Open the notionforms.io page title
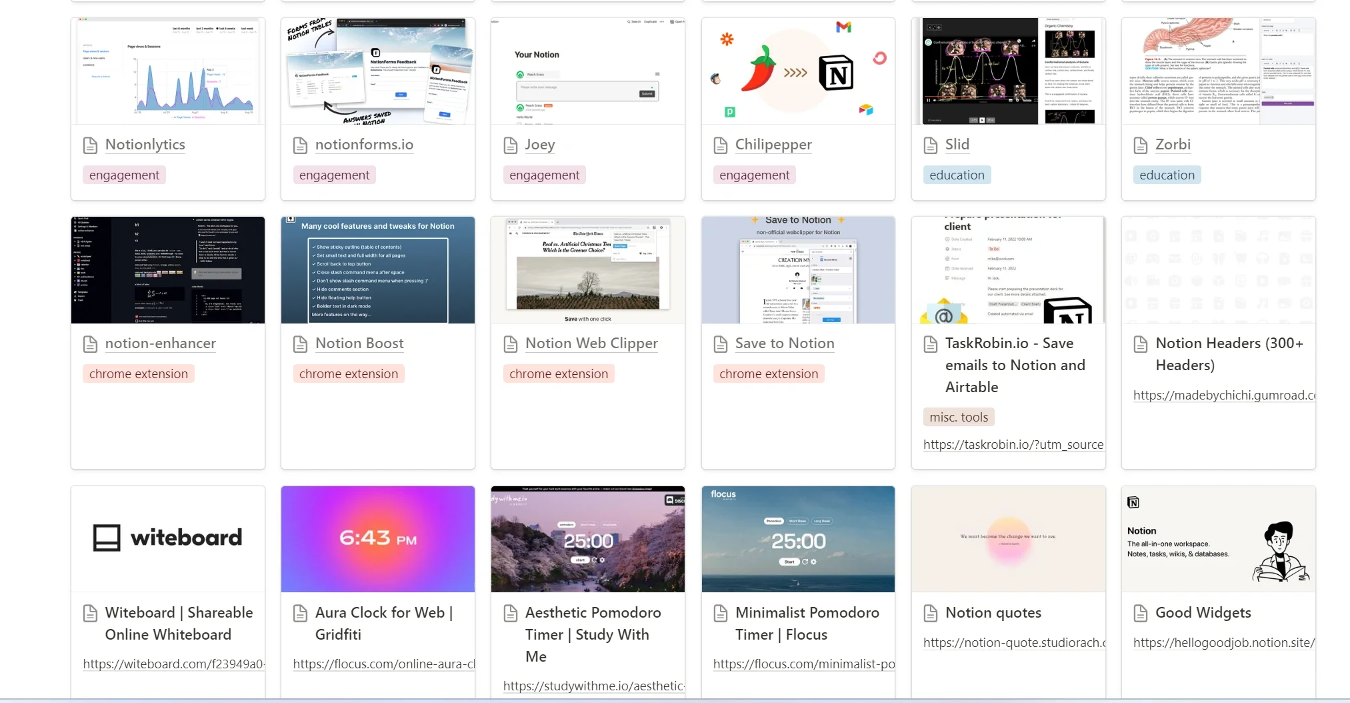This screenshot has height=703, width=1350. tap(364, 145)
